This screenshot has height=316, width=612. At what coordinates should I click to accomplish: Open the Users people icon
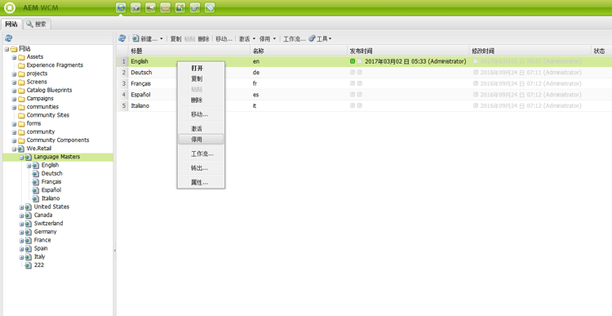(x=180, y=7)
